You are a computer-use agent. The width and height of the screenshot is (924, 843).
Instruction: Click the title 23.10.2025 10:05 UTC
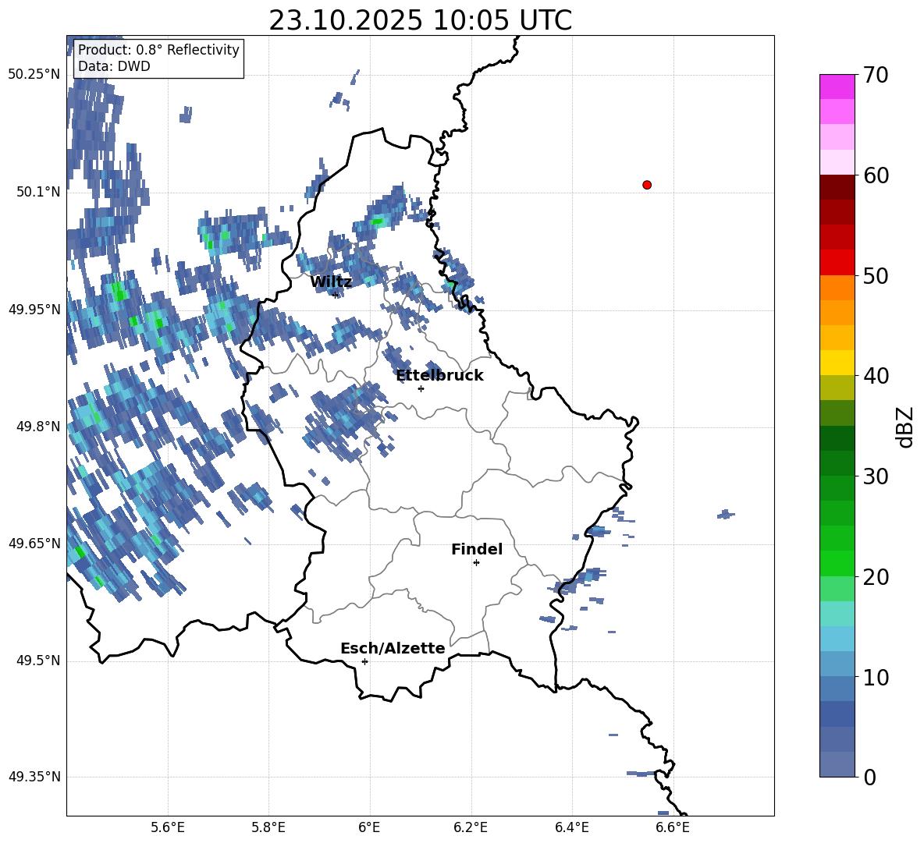420,20
